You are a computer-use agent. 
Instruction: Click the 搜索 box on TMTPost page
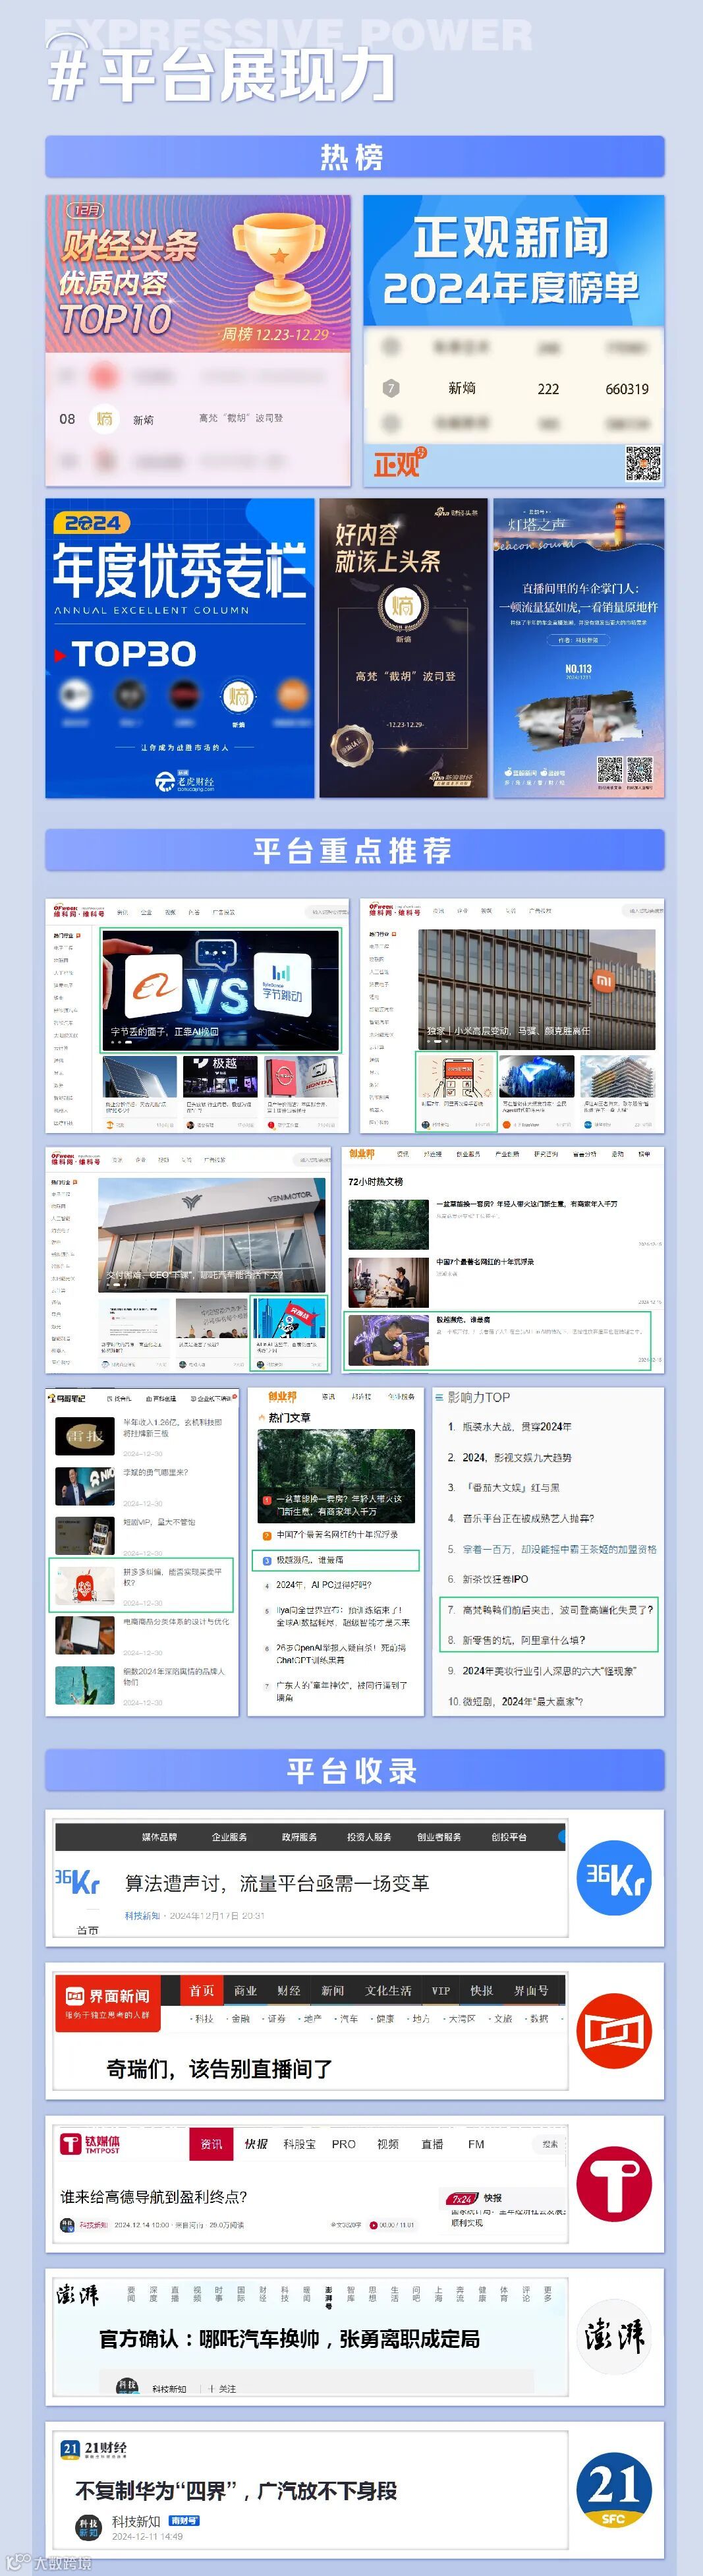pos(551,2144)
